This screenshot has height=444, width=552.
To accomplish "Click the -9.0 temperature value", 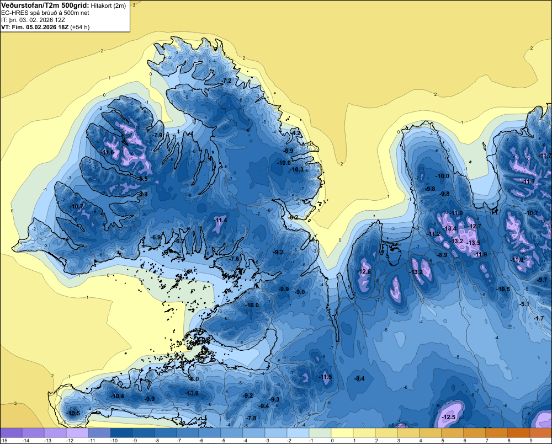I will (300, 292).
